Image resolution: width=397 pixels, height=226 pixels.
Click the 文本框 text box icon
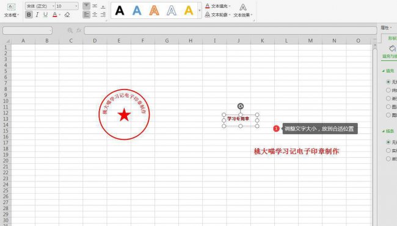coord(11,7)
